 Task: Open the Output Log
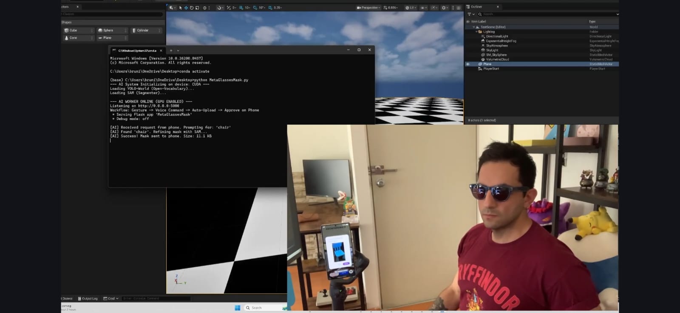point(88,299)
